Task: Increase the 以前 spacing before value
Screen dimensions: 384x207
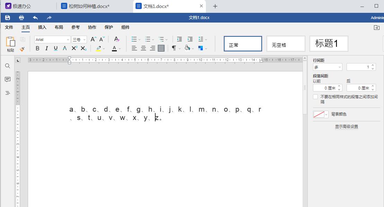Action: click(339, 86)
